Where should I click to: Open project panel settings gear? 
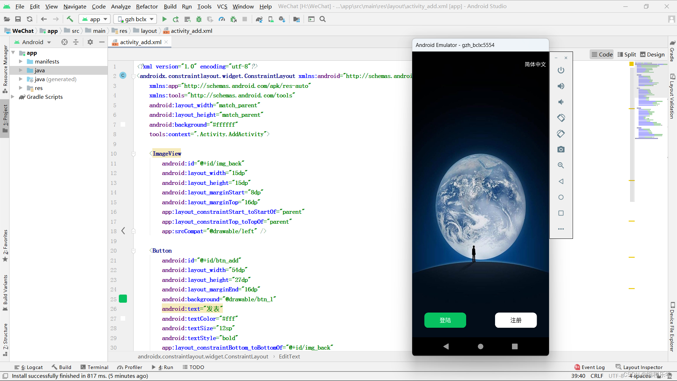pos(90,42)
